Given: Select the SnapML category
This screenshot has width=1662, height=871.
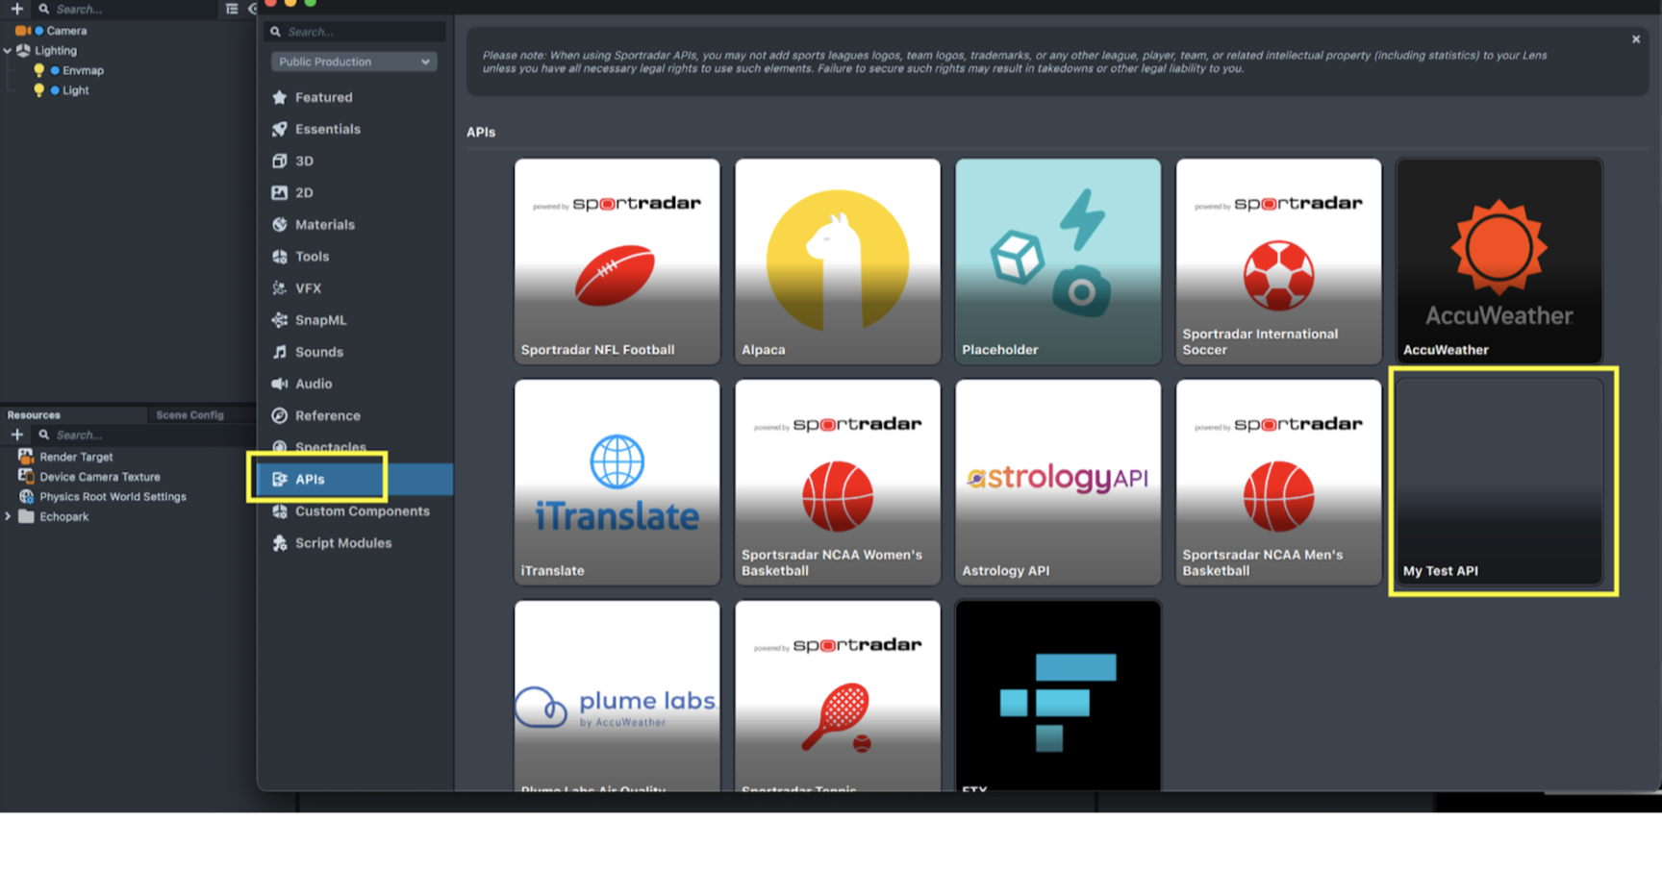Looking at the screenshot, I should [320, 319].
